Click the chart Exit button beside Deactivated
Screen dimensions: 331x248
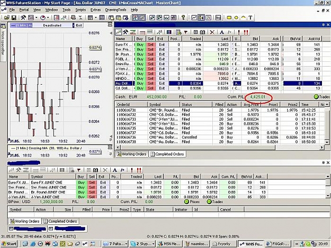pyautogui.click(x=79, y=25)
